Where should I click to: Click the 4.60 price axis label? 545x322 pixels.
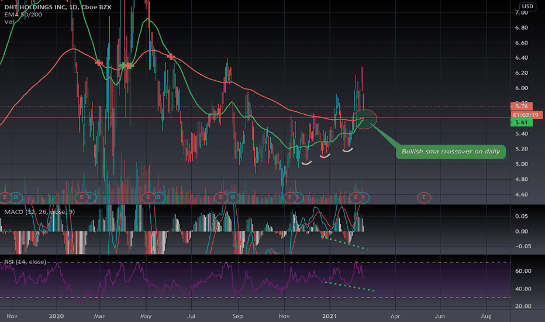(x=521, y=194)
